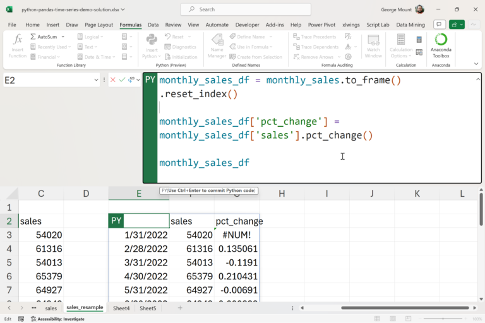Cancel the formula edit with the X icon

coord(113,80)
